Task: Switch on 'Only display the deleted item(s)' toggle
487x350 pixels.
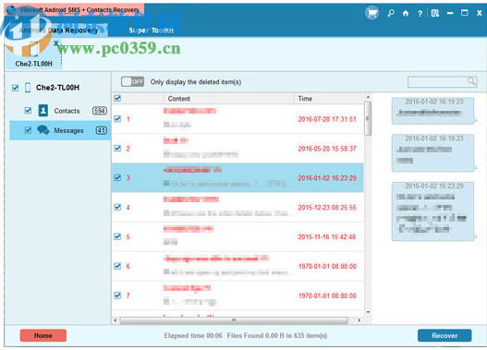Action: point(133,81)
